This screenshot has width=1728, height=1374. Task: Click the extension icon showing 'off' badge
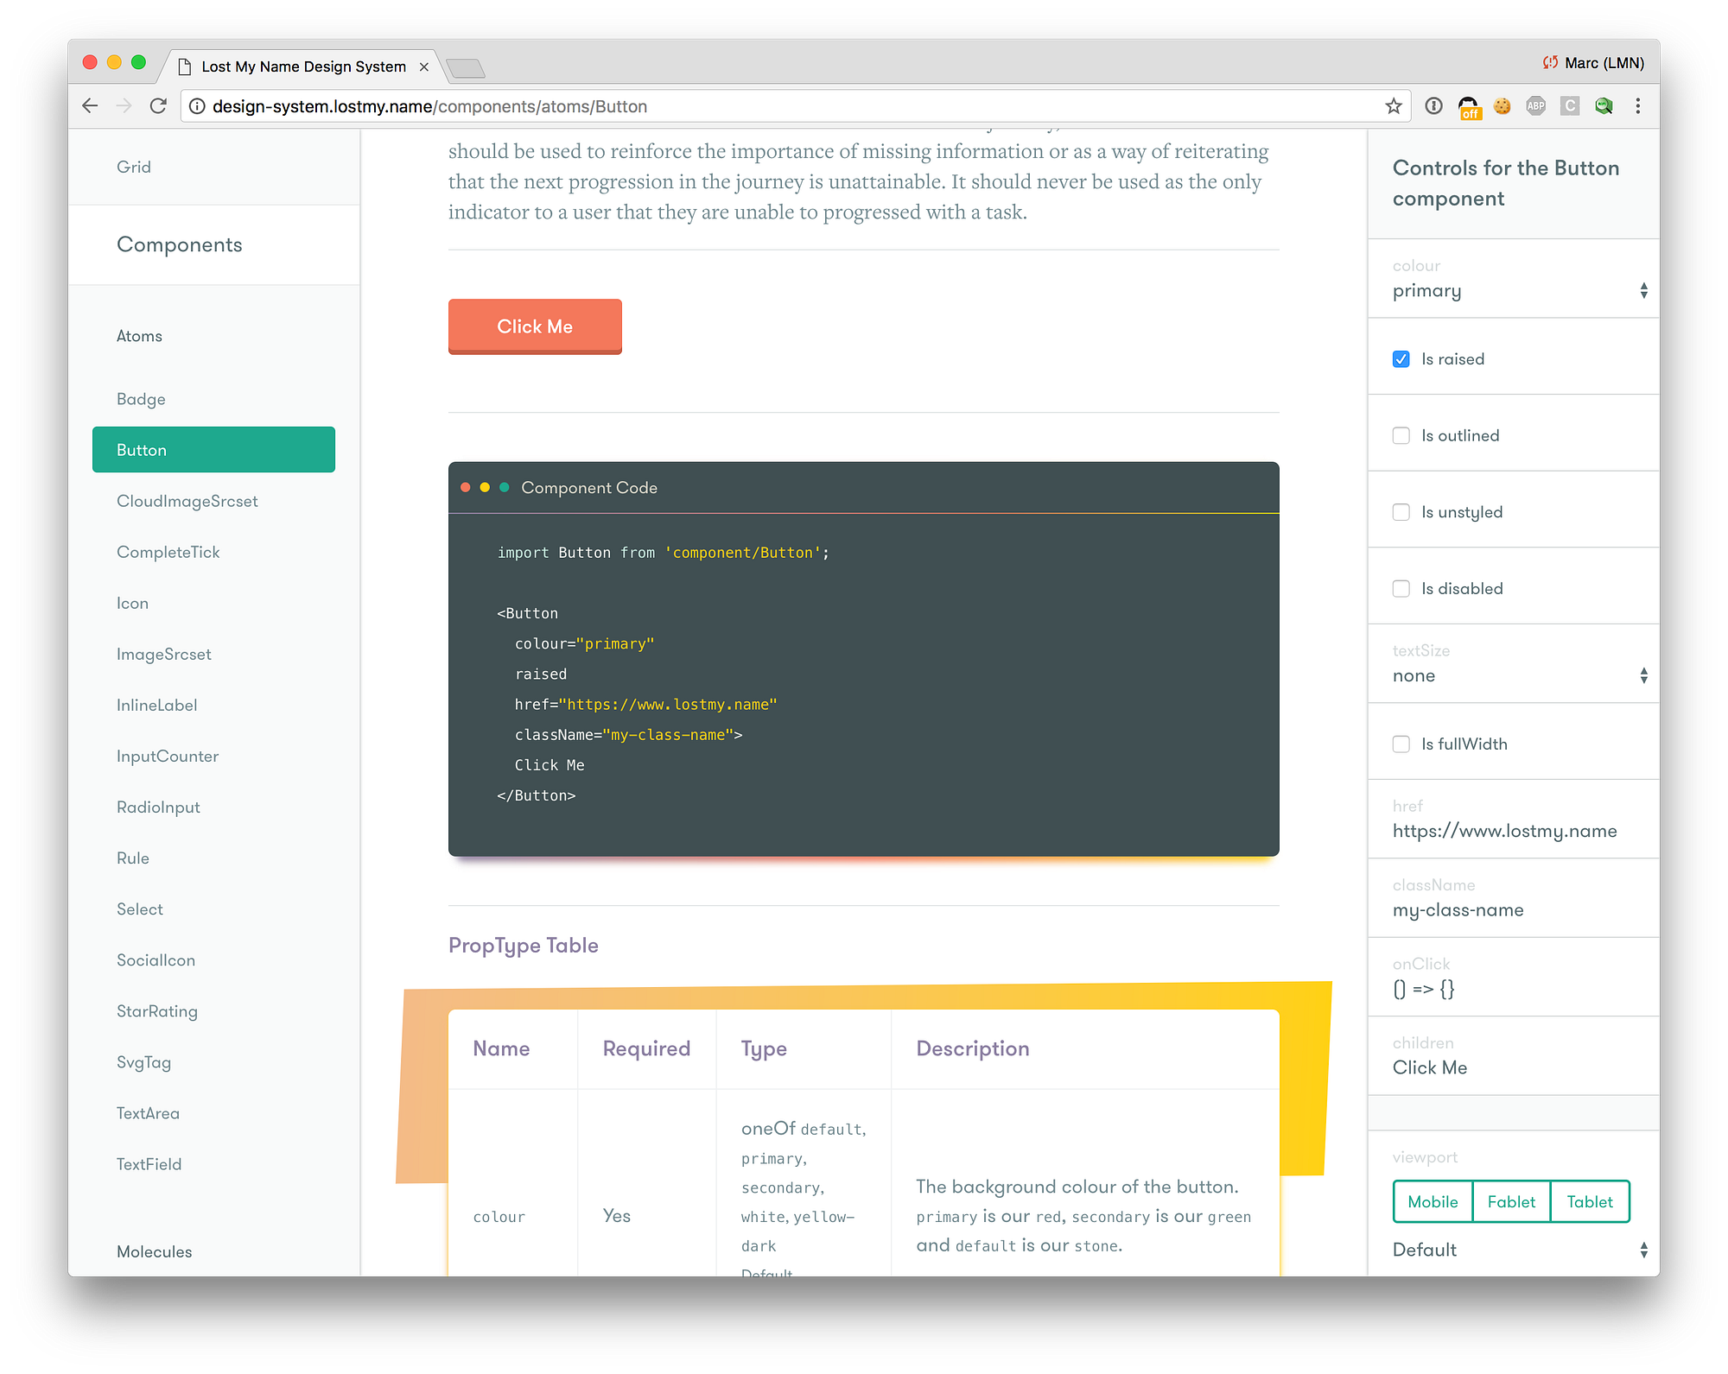[1469, 105]
